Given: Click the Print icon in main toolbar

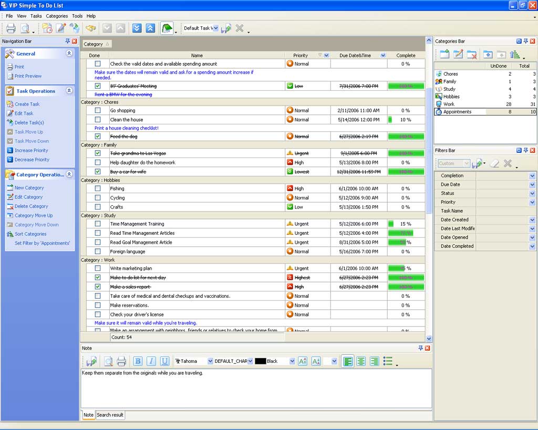Looking at the screenshot, I should [11, 28].
